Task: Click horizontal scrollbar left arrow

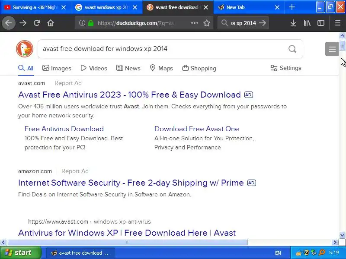Action: [x=3, y=243]
